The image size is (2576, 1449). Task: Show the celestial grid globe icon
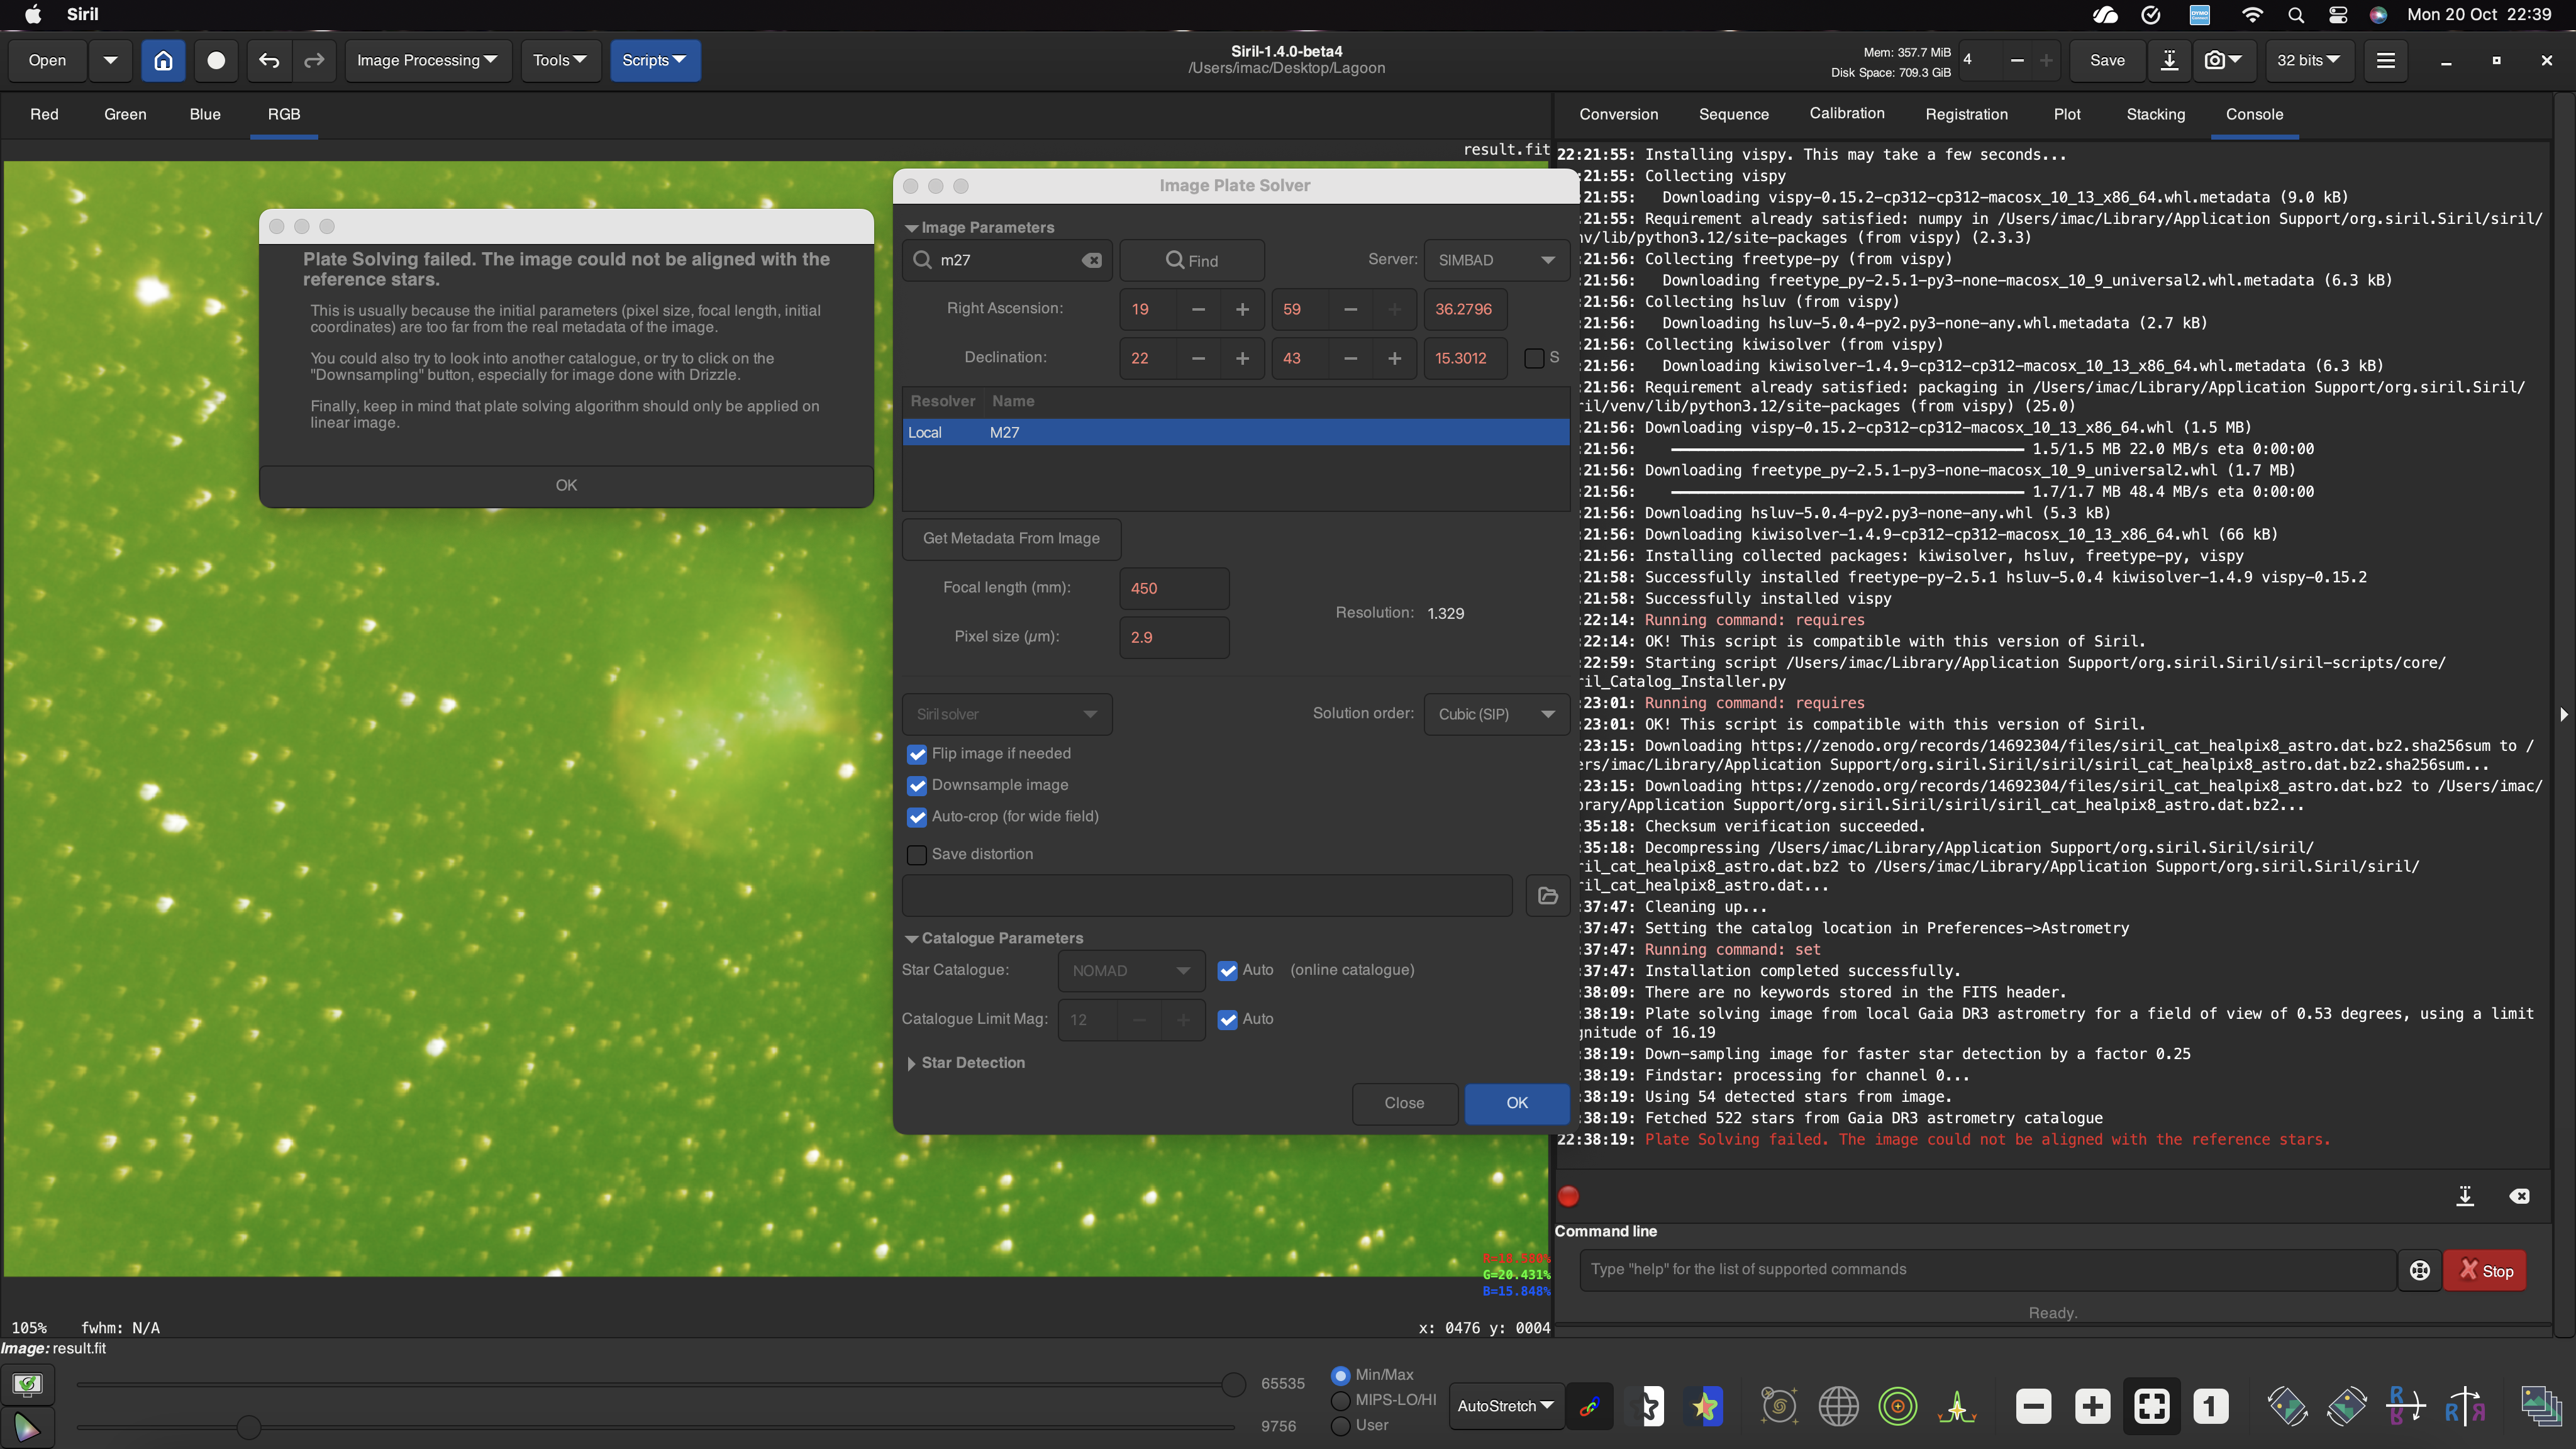pos(1838,1407)
